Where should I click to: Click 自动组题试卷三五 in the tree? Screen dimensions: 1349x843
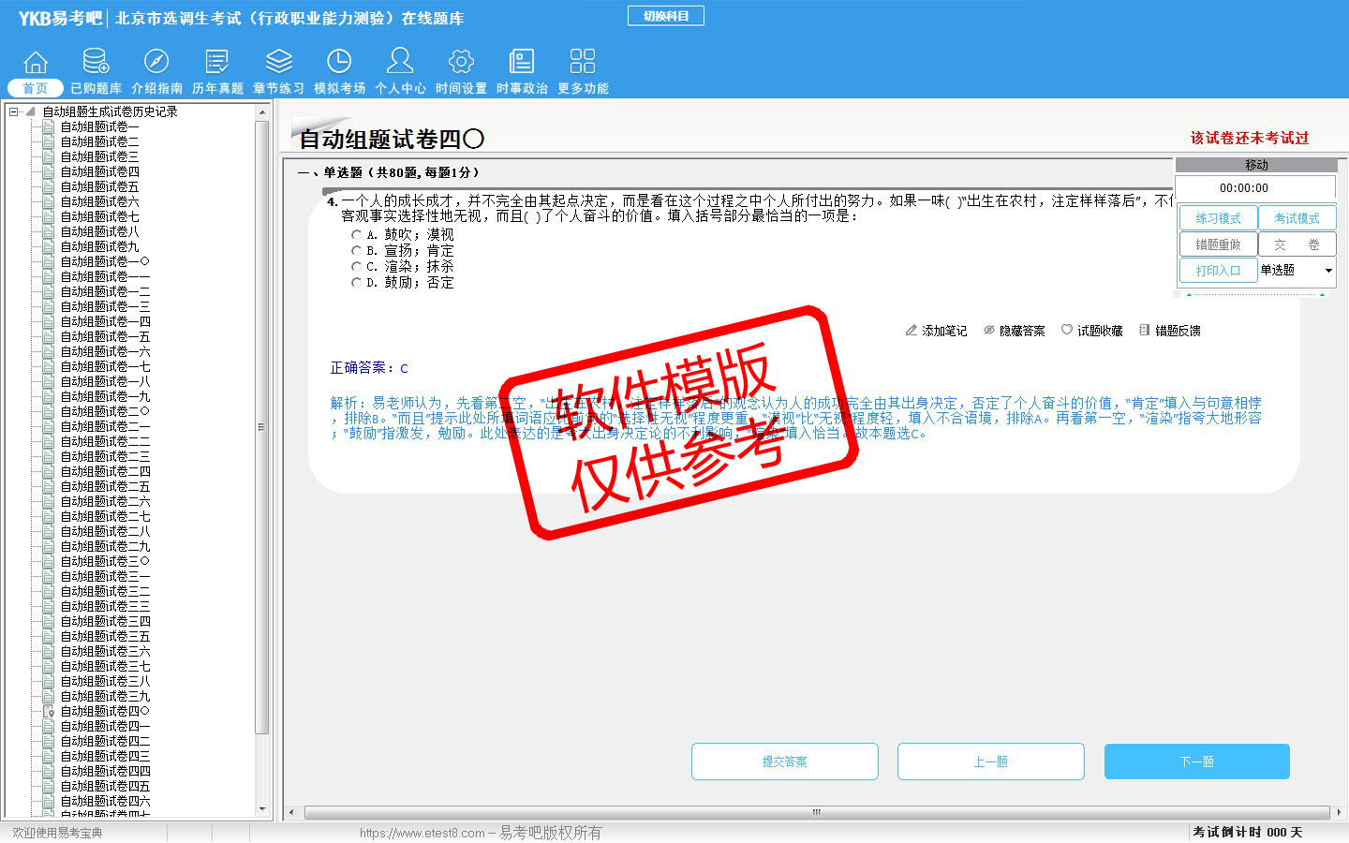105,636
